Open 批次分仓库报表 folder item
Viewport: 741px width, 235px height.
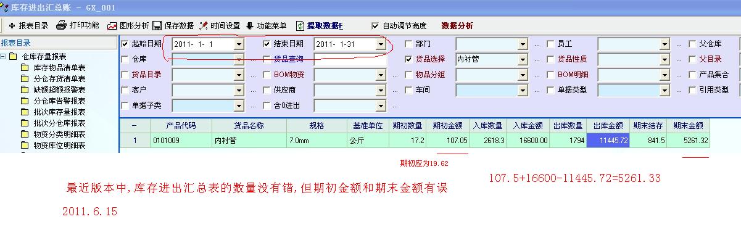click(59, 123)
